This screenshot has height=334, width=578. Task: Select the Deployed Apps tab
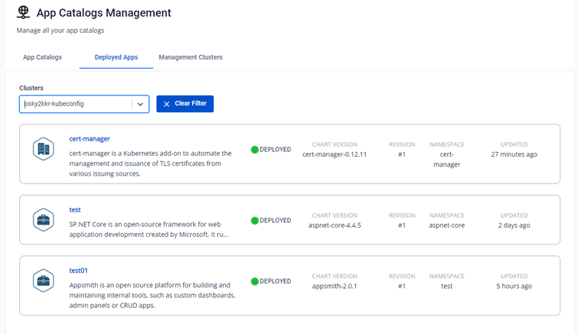[x=116, y=57]
